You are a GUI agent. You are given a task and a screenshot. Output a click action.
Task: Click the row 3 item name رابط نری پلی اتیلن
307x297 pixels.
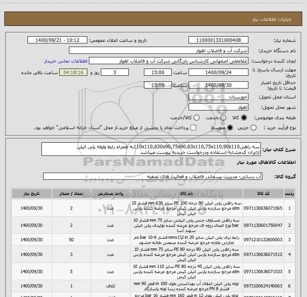point(187,240)
